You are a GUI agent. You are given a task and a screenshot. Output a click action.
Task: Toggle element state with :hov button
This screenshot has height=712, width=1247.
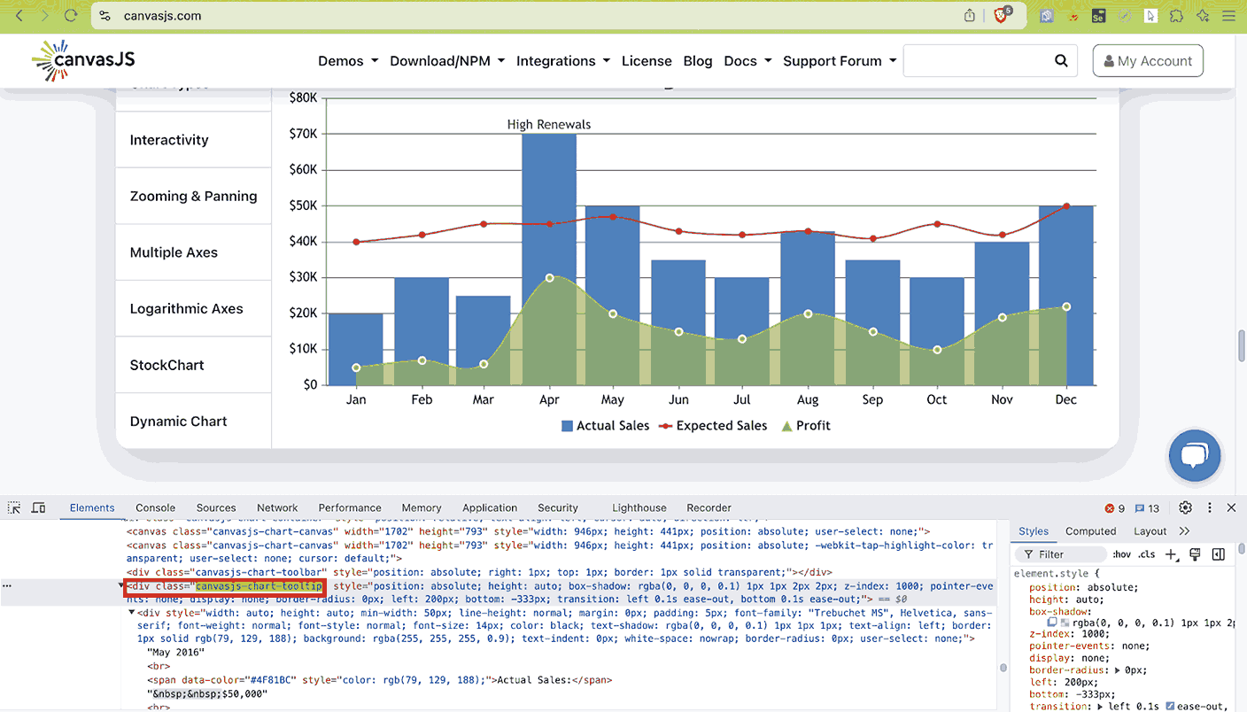[1121, 553]
